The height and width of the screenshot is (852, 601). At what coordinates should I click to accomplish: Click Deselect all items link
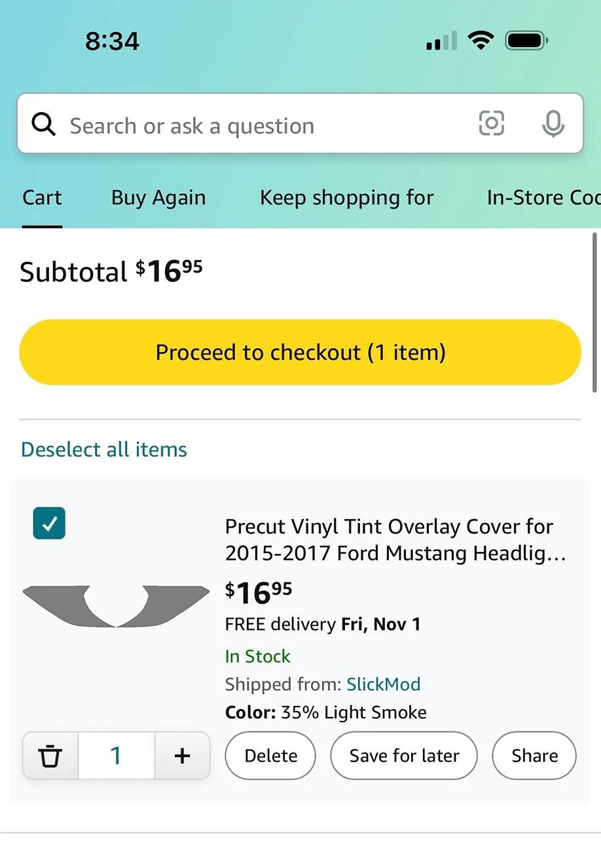pos(104,450)
